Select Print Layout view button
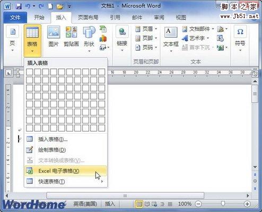 click(139, 204)
